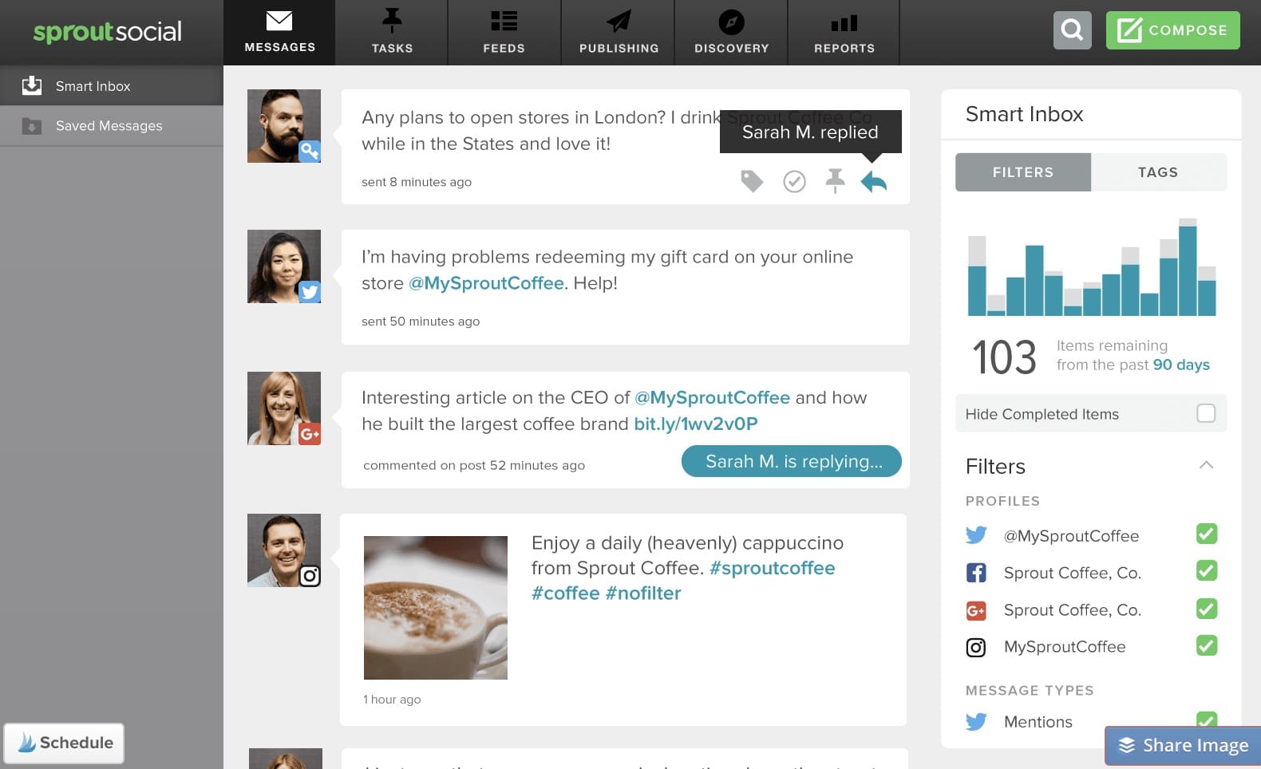Viewport: 1261px width, 769px height.
Task: Click the tallest bar in the inbox chart
Action: click(1188, 267)
